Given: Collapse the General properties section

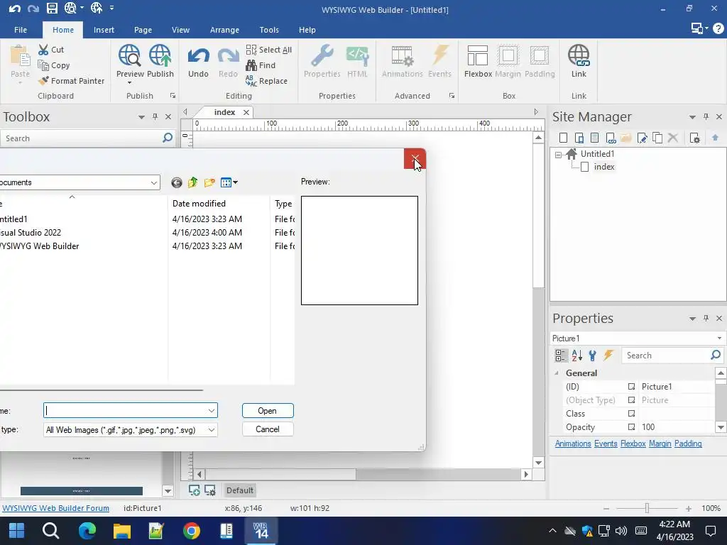Looking at the screenshot, I should coord(557,373).
